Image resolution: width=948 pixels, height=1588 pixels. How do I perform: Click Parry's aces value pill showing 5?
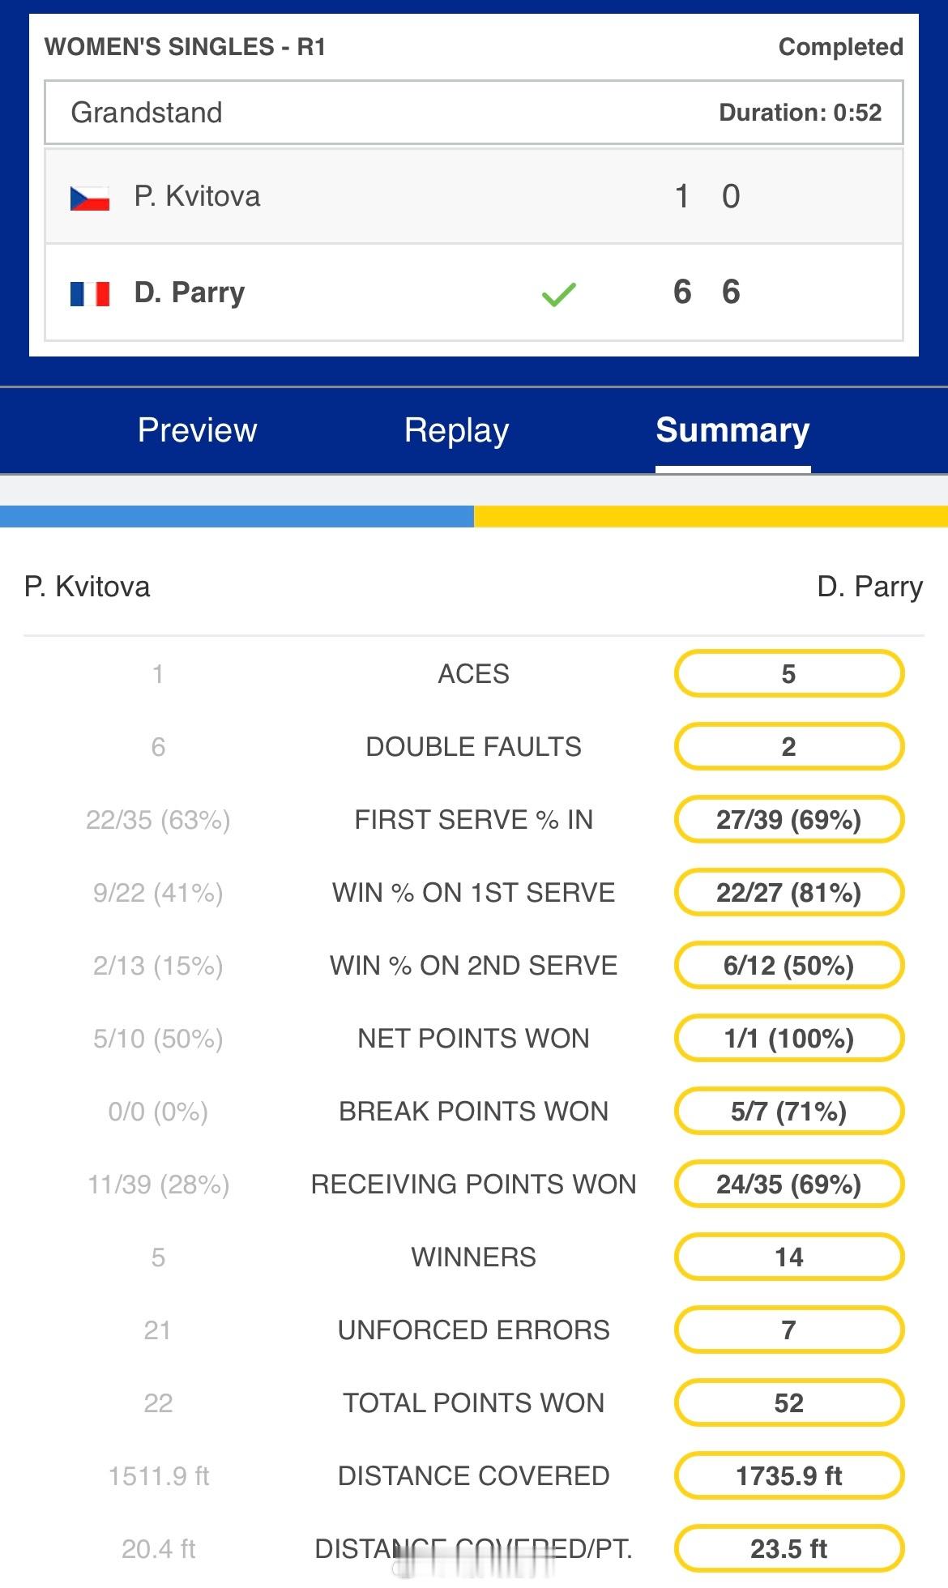pyautogui.click(x=788, y=673)
